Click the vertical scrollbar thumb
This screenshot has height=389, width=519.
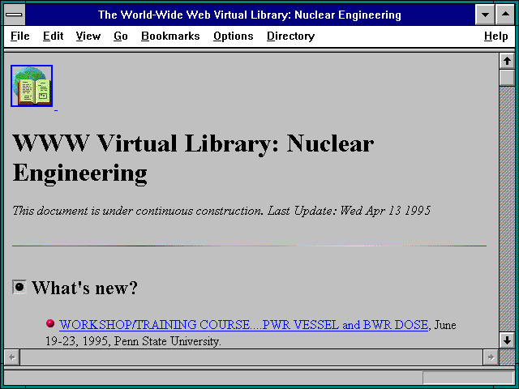click(x=507, y=78)
